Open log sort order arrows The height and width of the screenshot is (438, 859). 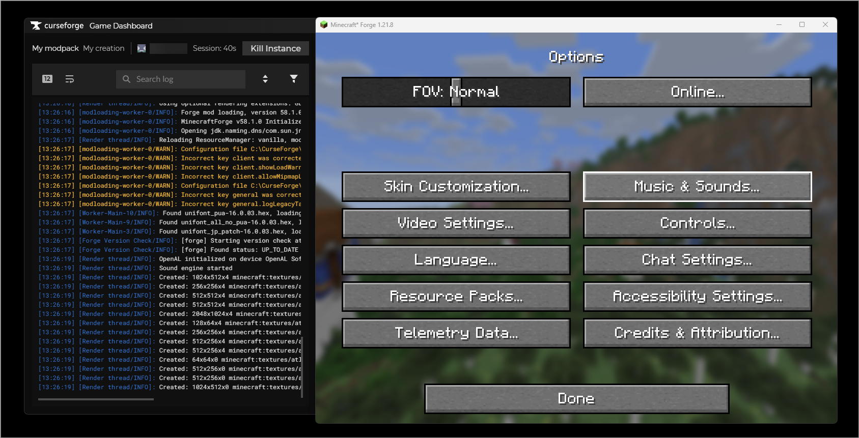pos(265,79)
